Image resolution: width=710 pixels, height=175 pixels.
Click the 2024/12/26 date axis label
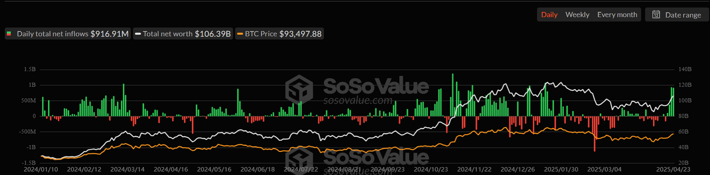[x=517, y=169]
